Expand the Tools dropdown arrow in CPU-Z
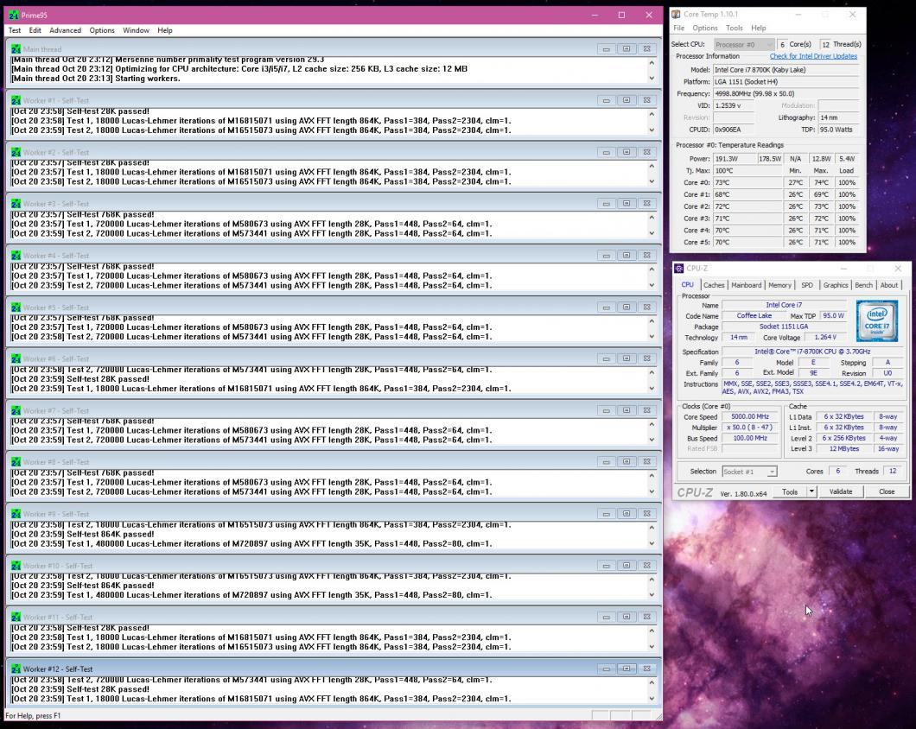Viewport: 916px width, 729px height. click(x=811, y=491)
